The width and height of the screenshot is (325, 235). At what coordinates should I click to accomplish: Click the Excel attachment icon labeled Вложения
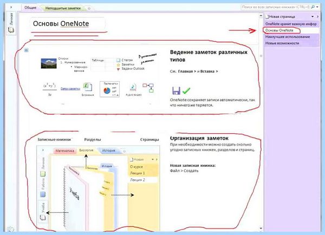88,87
